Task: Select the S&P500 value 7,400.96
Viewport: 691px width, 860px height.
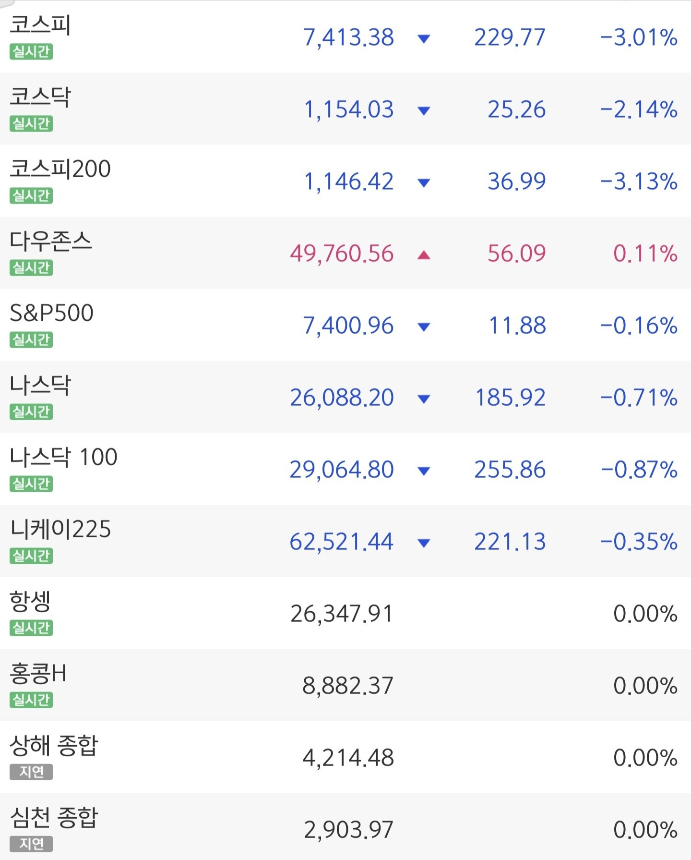Action: [x=348, y=326]
